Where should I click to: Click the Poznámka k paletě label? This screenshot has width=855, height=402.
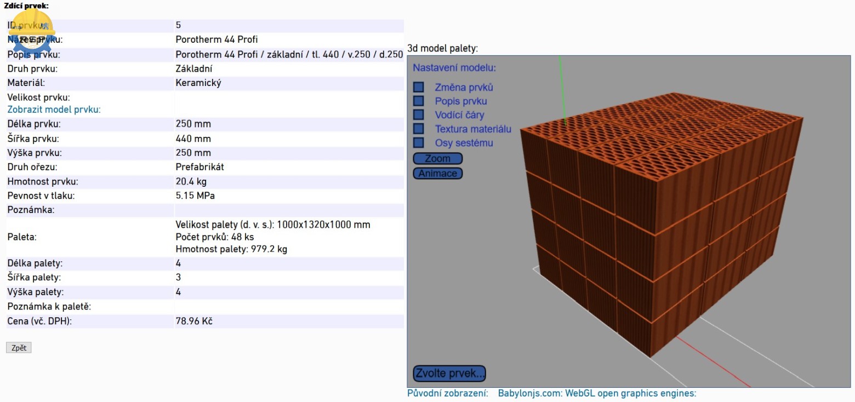[x=49, y=307]
